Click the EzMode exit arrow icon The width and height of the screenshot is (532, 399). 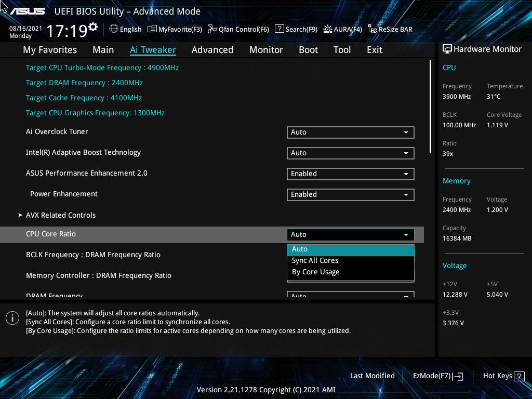(458, 376)
